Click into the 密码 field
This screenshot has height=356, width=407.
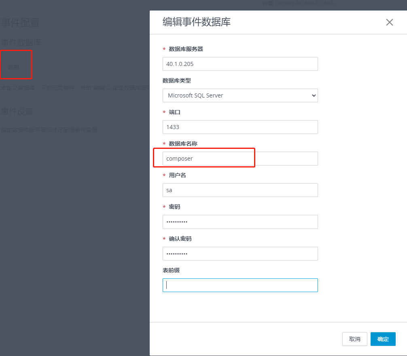pos(240,222)
